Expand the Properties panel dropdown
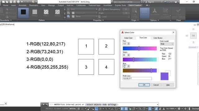This screenshot has height=111, width=199. tap(98, 20)
